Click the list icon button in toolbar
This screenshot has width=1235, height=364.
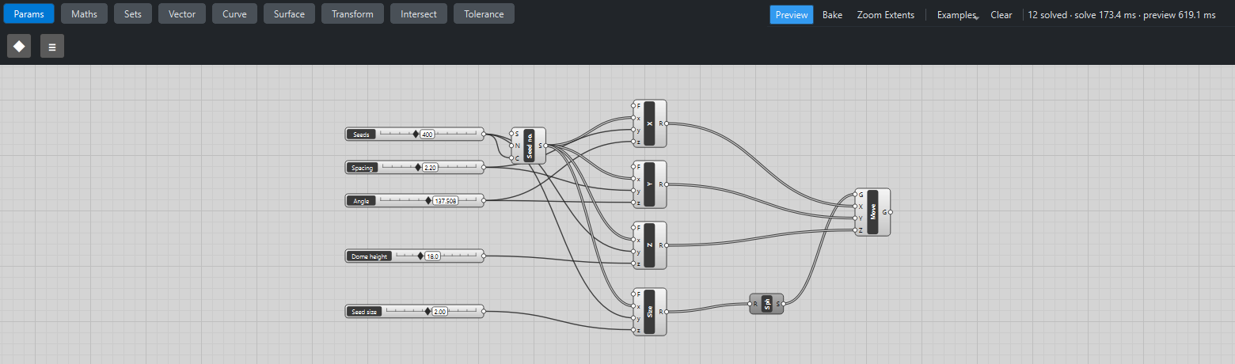point(52,47)
